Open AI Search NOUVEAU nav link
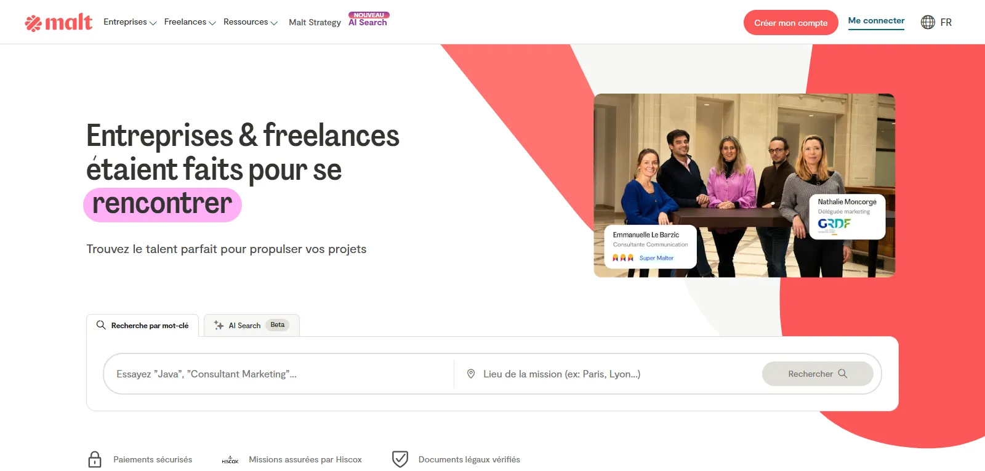The width and height of the screenshot is (985, 471). coord(368,20)
